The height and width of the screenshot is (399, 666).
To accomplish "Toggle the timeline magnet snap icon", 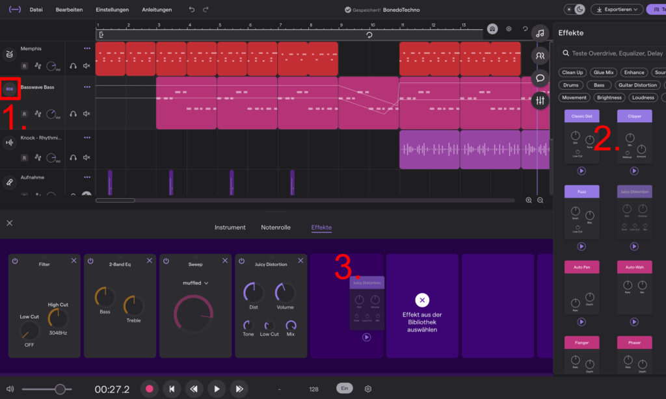I will tap(492, 29).
